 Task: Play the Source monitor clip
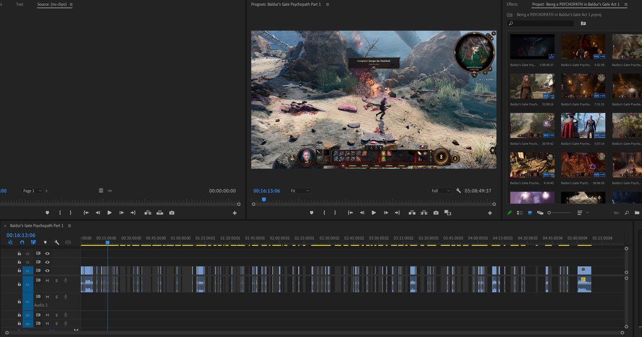[110, 212]
